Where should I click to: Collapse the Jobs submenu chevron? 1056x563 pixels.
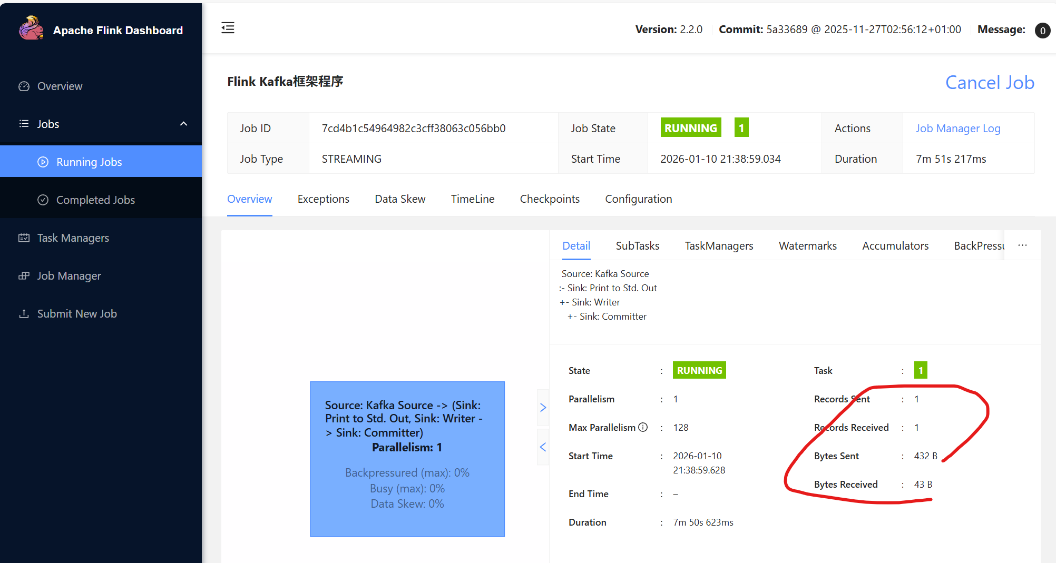pos(183,124)
